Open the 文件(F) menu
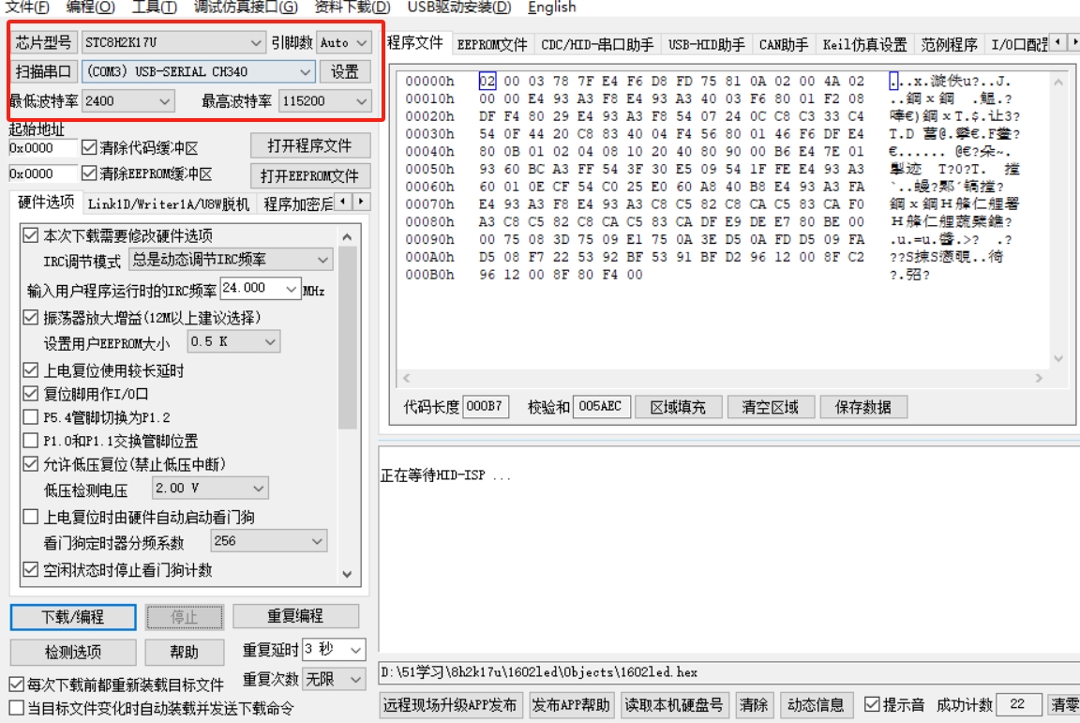The height and width of the screenshot is (723, 1080). point(27,7)
